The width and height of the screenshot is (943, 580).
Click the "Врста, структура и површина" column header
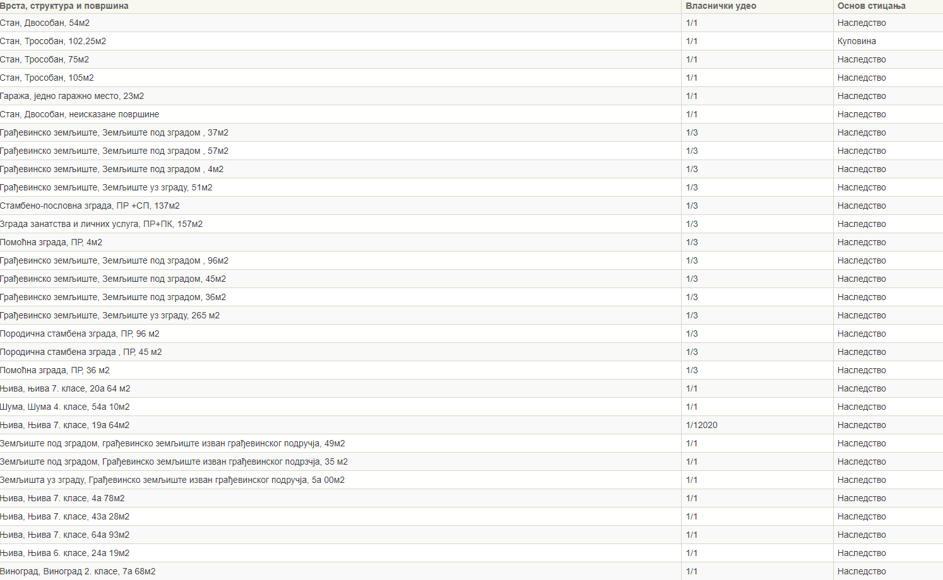(64, 6)
